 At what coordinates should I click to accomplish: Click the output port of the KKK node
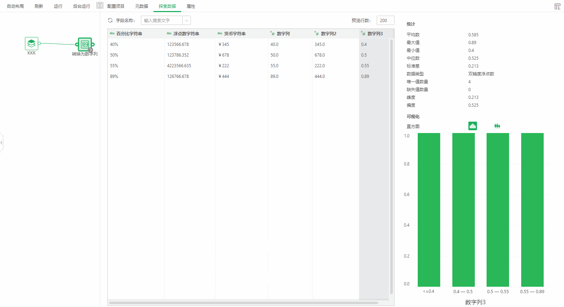click(x=39, y=43)
